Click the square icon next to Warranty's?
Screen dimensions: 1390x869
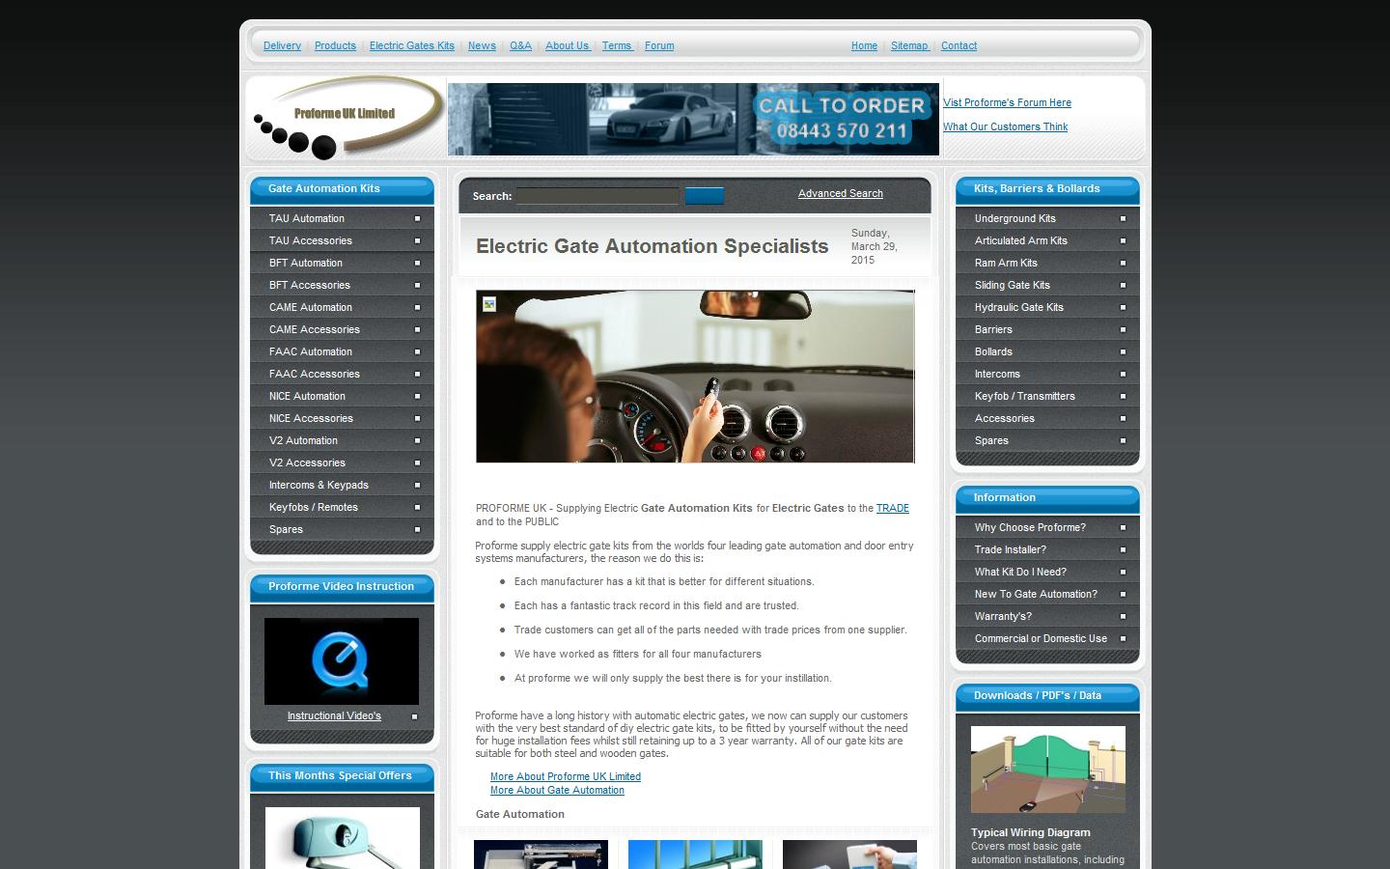(x=1123, y=616)
